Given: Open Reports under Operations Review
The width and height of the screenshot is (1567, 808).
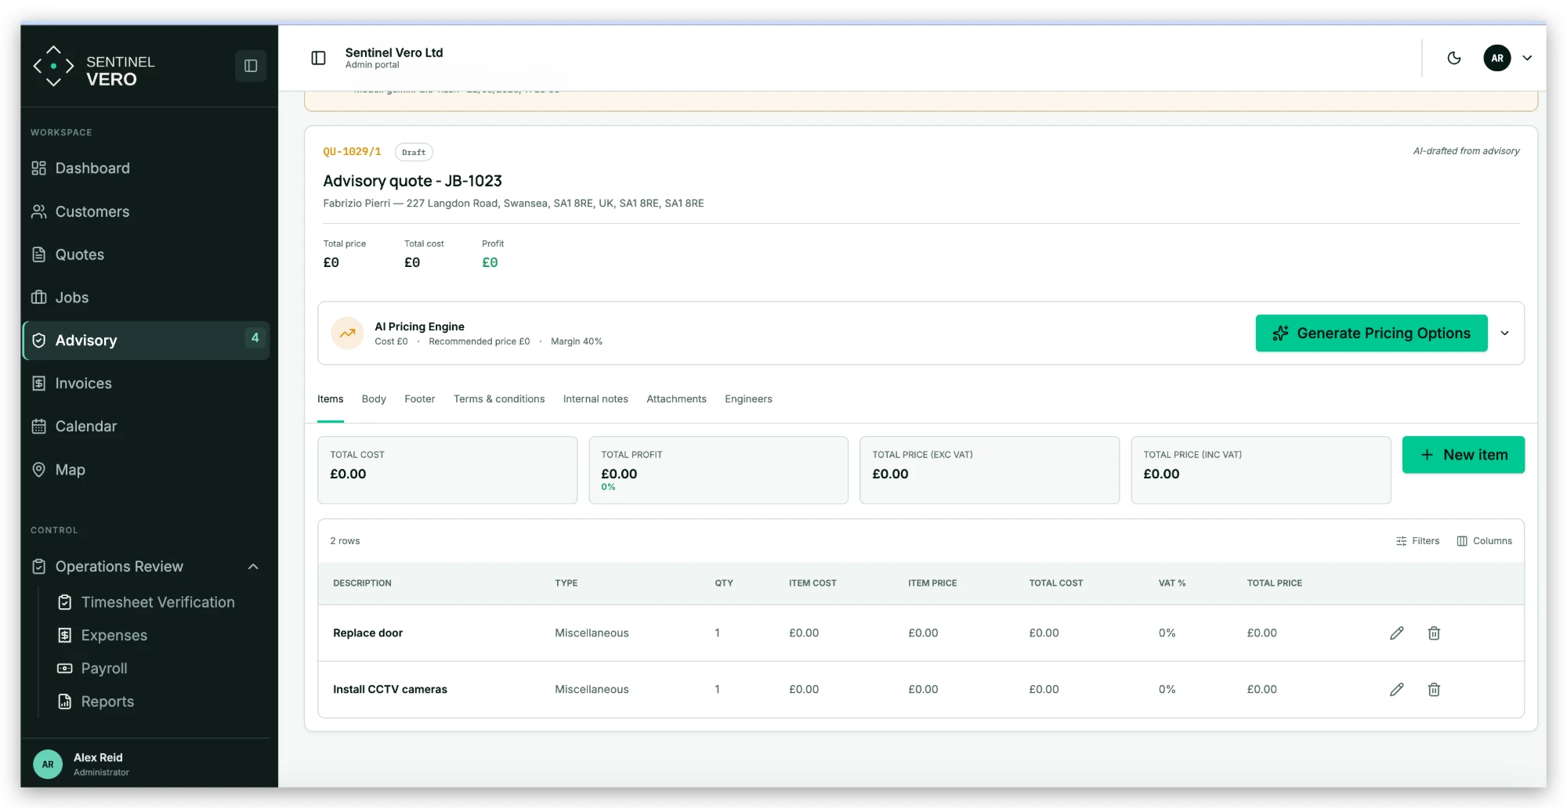Looking at the screenshot, I should (x=107, y=702).
